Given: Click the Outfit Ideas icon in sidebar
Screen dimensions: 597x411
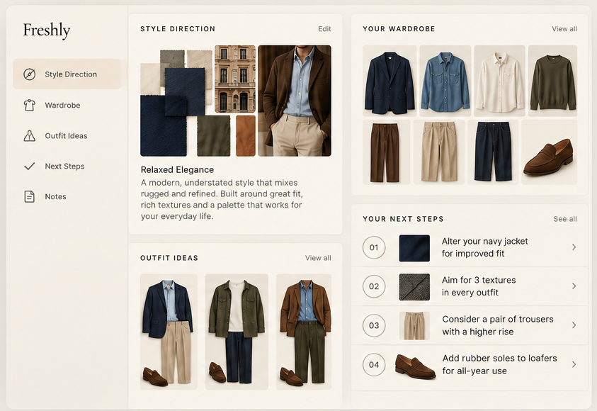Looking at the screenshot, I should pos(29,135).
